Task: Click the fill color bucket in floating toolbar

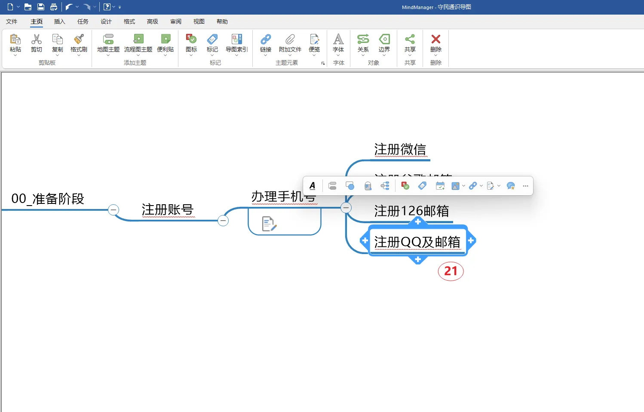Action: [368, 186]
